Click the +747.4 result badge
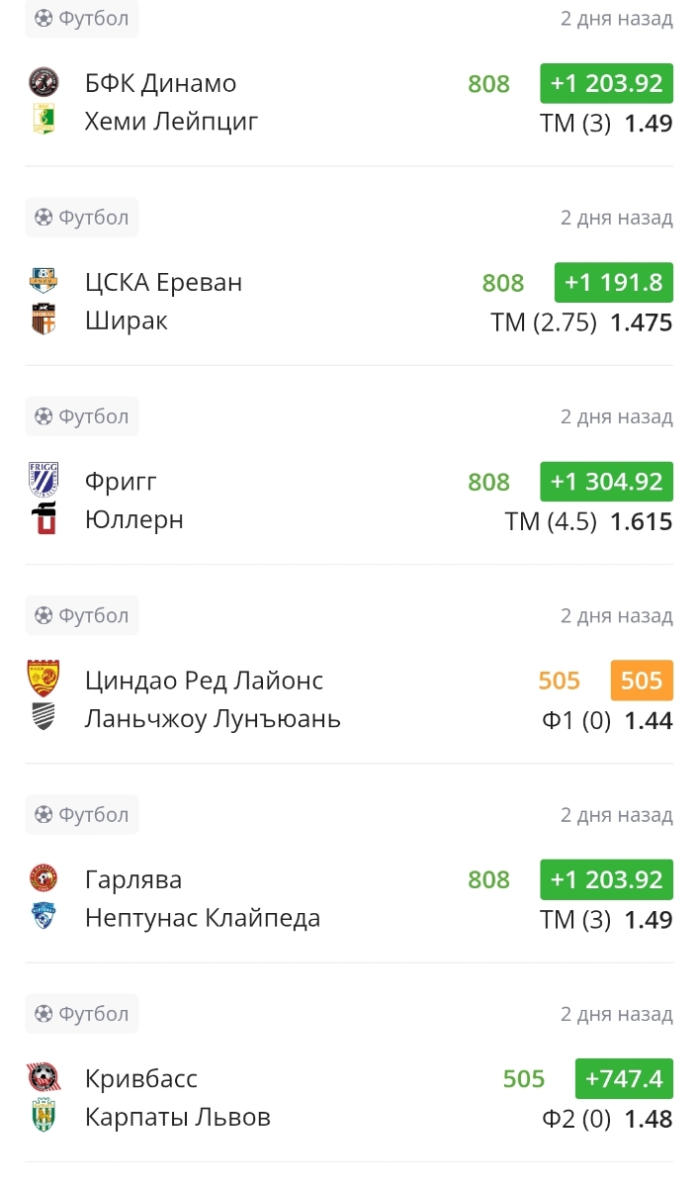Image resolution: width=698 pixels, height=1187 pixels. 624,1078
